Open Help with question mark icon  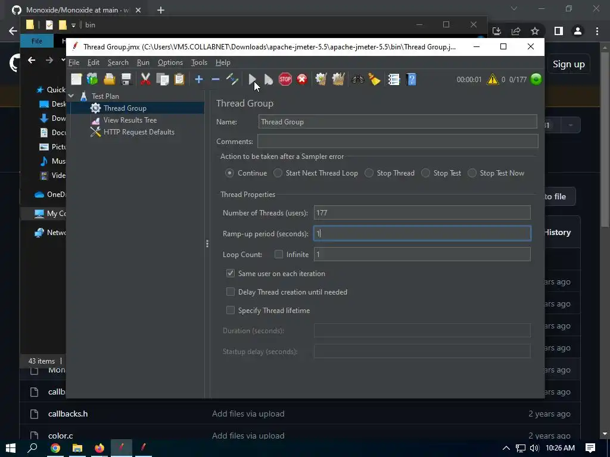411,79
